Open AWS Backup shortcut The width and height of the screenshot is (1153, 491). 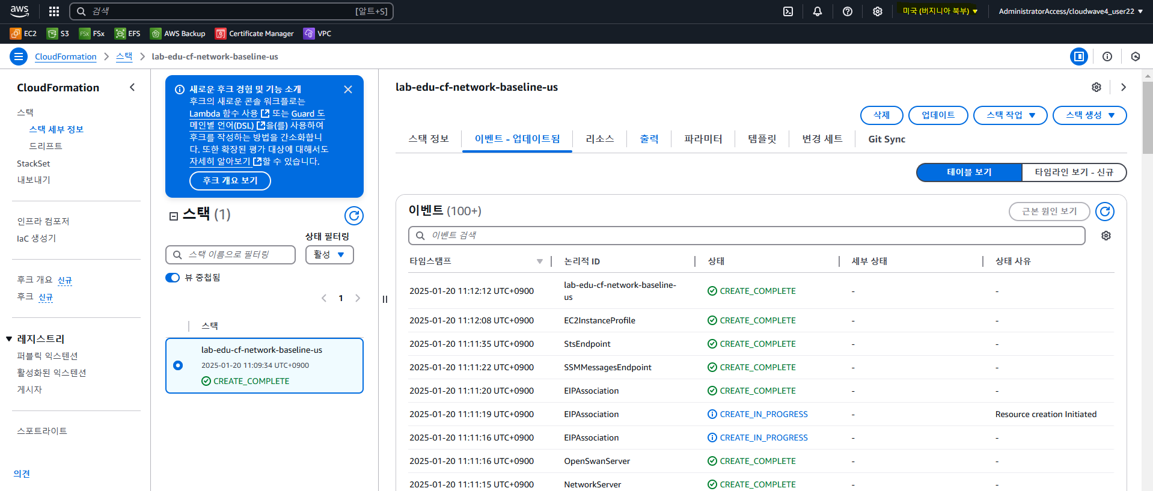click(x=178, y=34)
